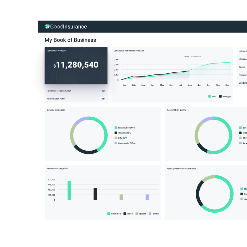The image size is (247, 247).
Task: Click the Jan axis label
Action: [125, 85]
